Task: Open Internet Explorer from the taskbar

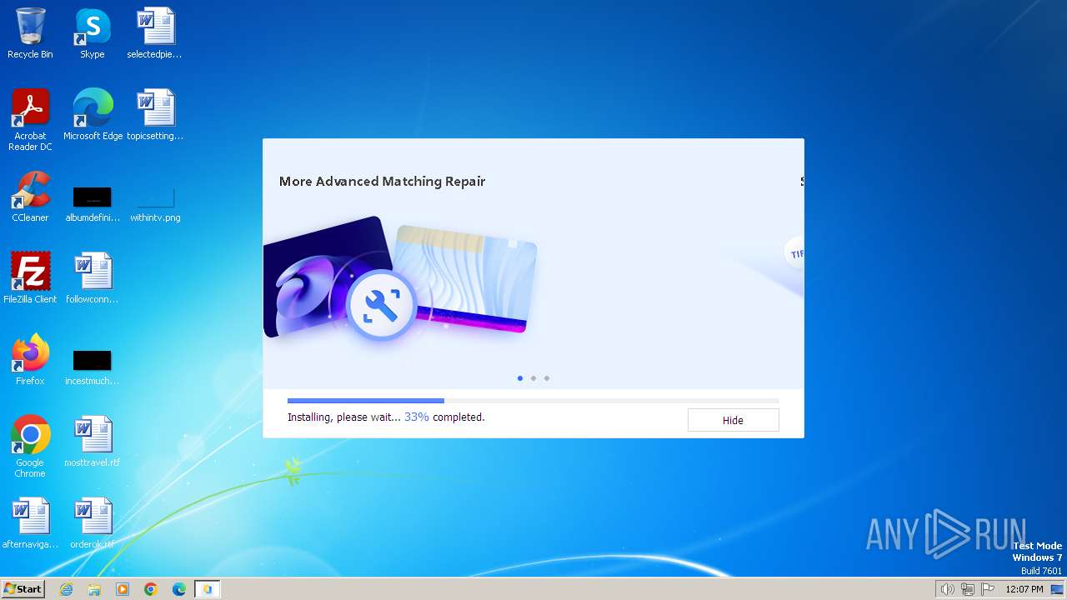Action: (x=66, y=589)
